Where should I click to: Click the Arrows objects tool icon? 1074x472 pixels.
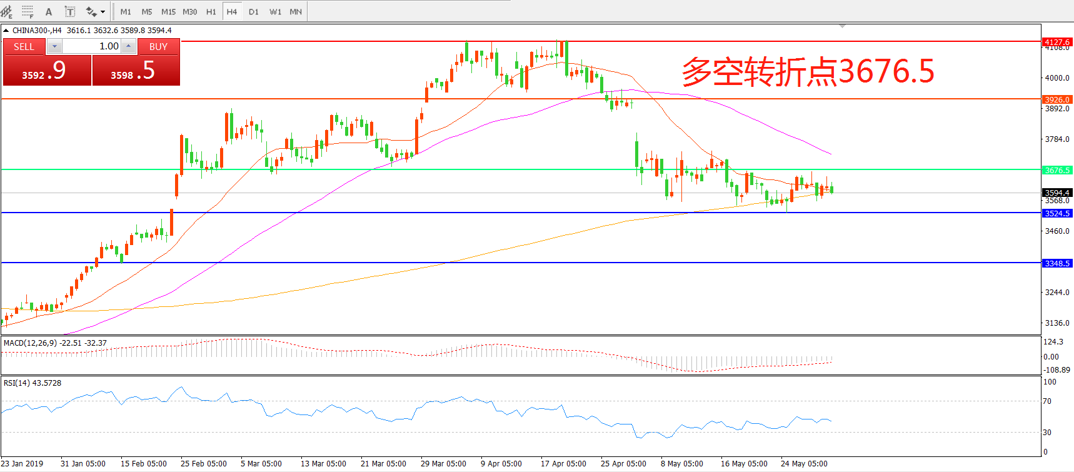coord(91,11)
